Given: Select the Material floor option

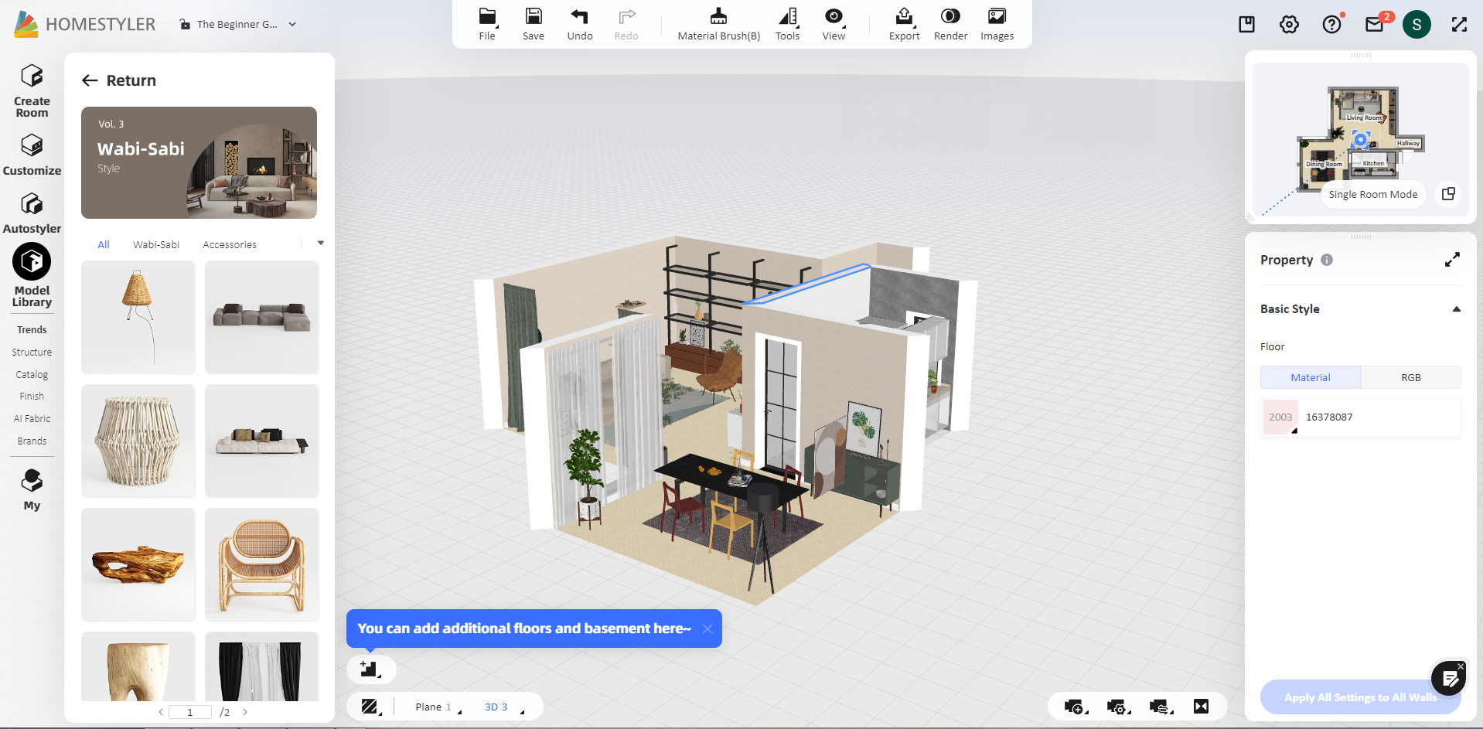Looking at the screenshot, I should [1310, 377].
